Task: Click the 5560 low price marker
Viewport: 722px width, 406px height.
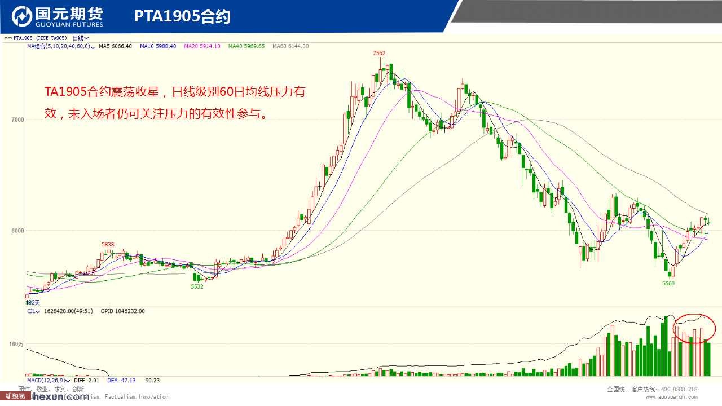Action: coord(668,284)
